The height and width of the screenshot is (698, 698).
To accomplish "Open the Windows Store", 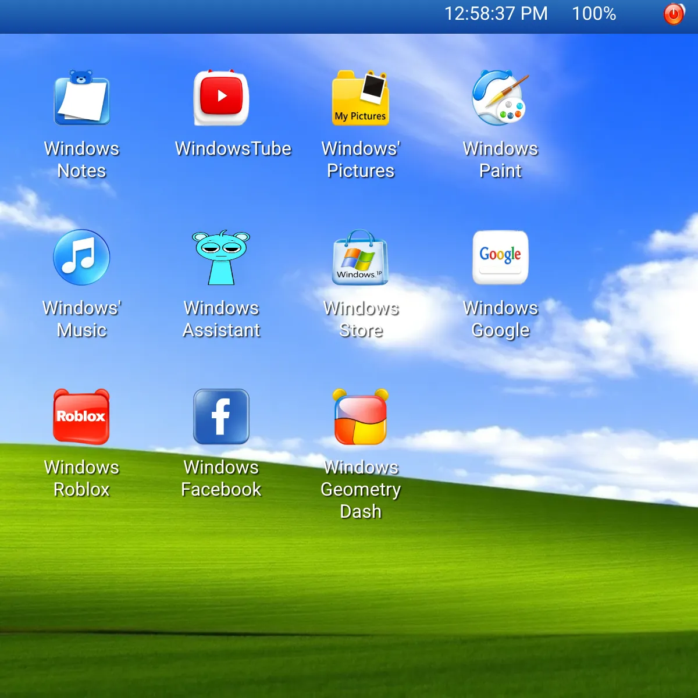I will point(361,258).
